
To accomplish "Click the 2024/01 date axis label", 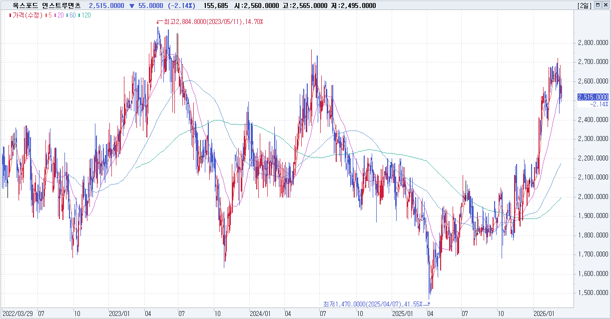I will click(x=260, y=313).
